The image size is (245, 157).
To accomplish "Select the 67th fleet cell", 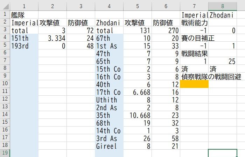I will tap(109, 38).
